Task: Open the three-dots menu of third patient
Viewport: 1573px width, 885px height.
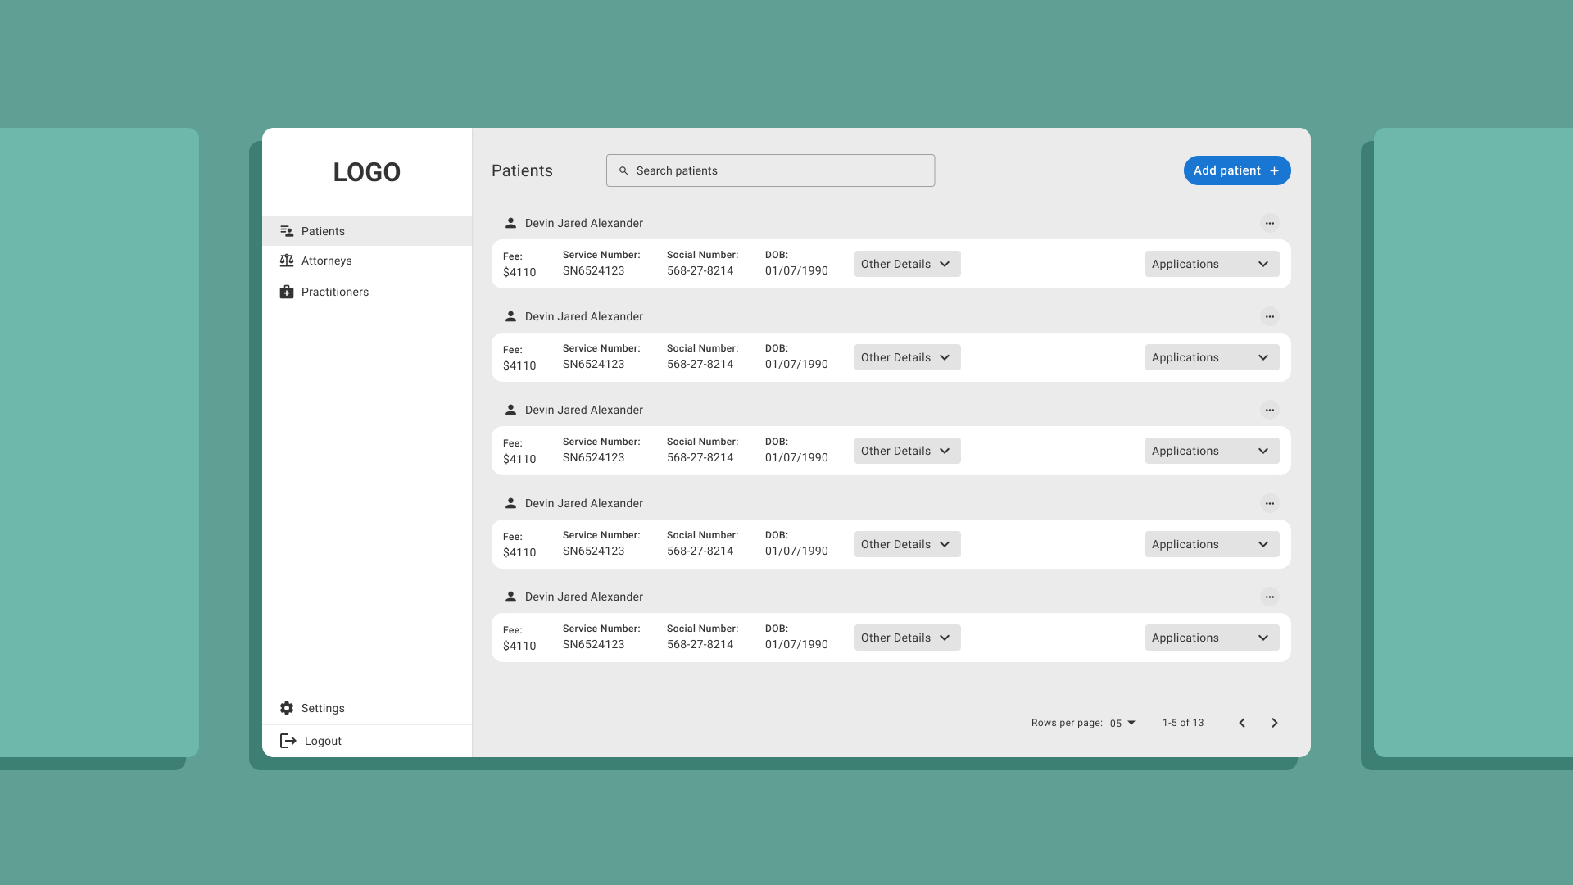Action: [1270, 410]
